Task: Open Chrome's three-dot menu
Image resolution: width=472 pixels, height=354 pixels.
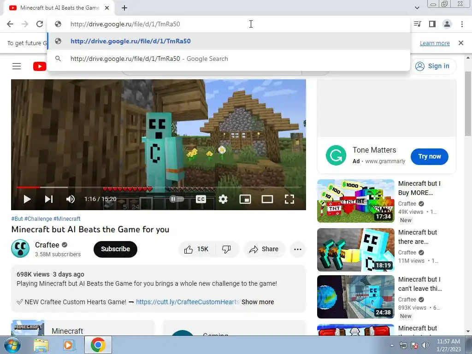Action: click(462, 24)
